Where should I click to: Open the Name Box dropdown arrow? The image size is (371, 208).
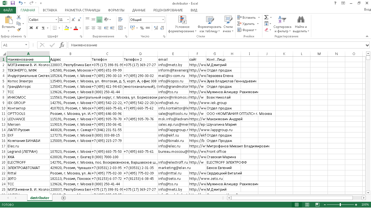tap(26, 45)
